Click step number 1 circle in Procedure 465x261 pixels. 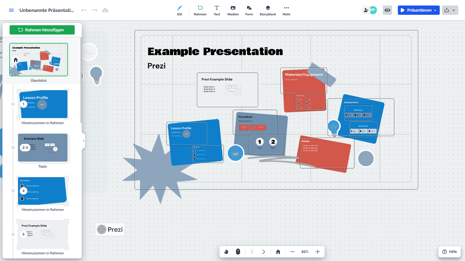click(x=260, y=142)
